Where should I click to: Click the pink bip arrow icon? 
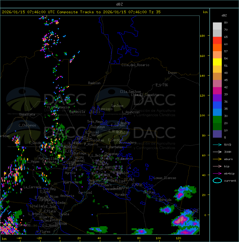tap(217, 166)
